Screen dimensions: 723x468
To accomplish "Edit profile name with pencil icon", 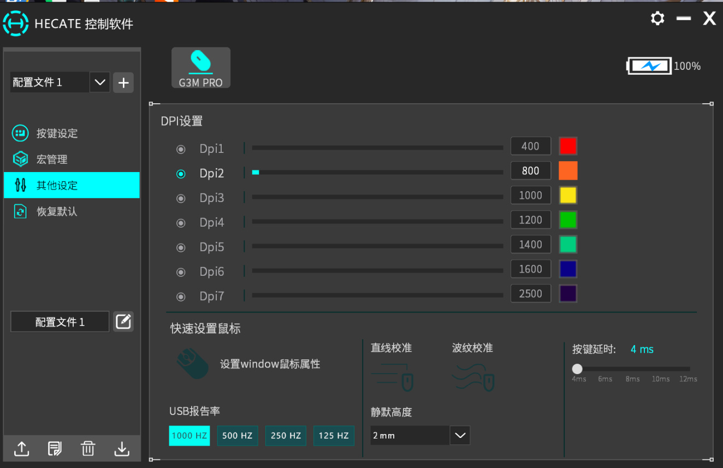I will click(x=123, y=322).
